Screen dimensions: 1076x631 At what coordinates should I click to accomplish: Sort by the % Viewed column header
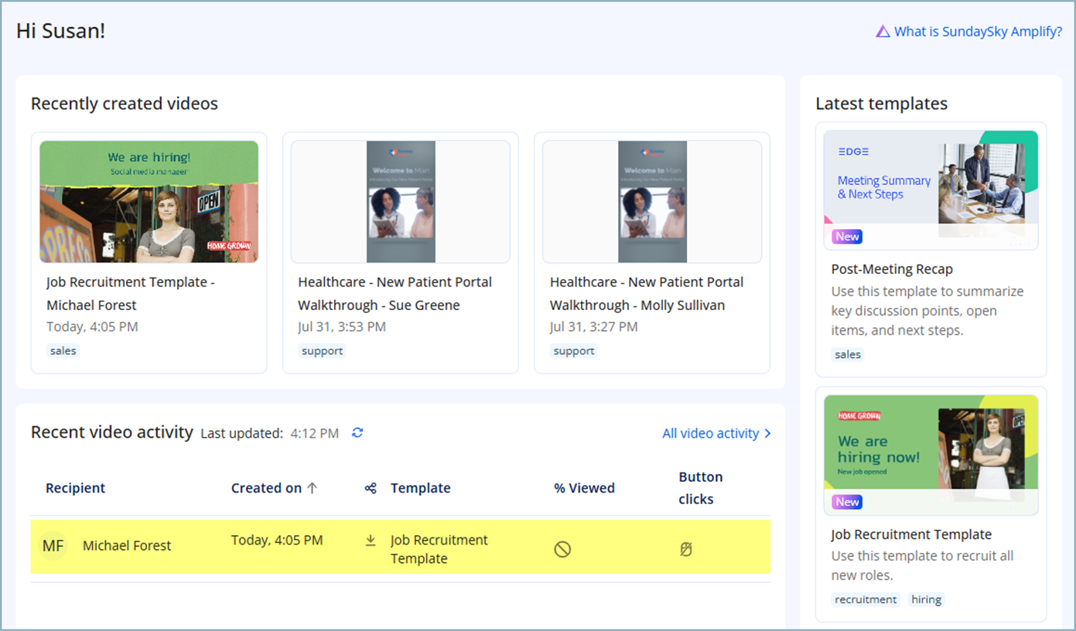click(584, 488)
